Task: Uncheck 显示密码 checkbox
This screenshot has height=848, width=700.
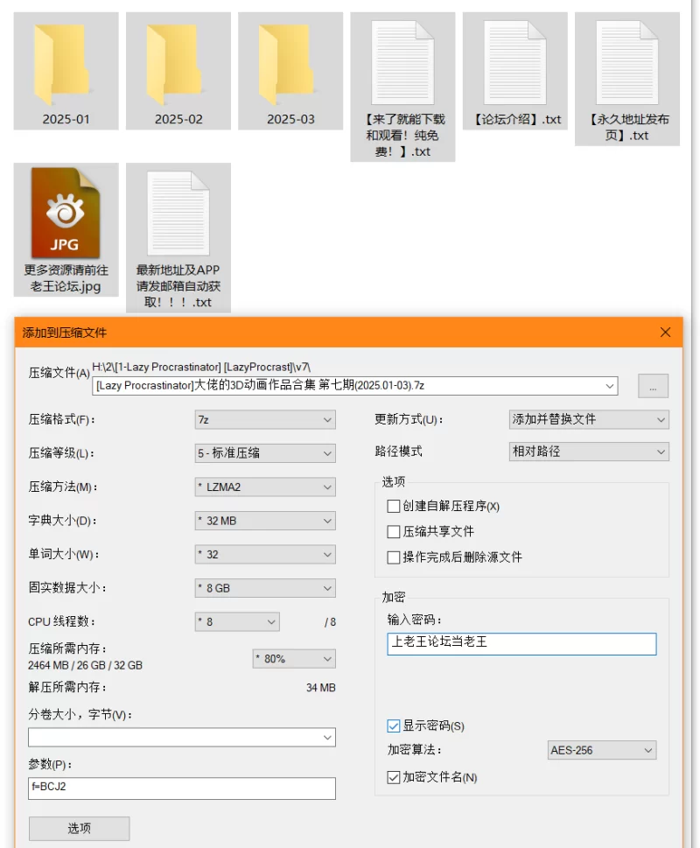Action: point(394,725)
